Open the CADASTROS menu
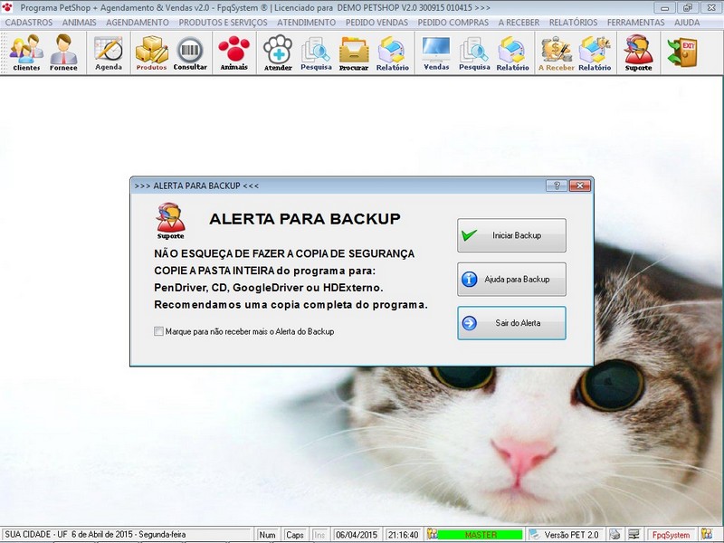The image size is (724, 543). [x=29, y=22]
